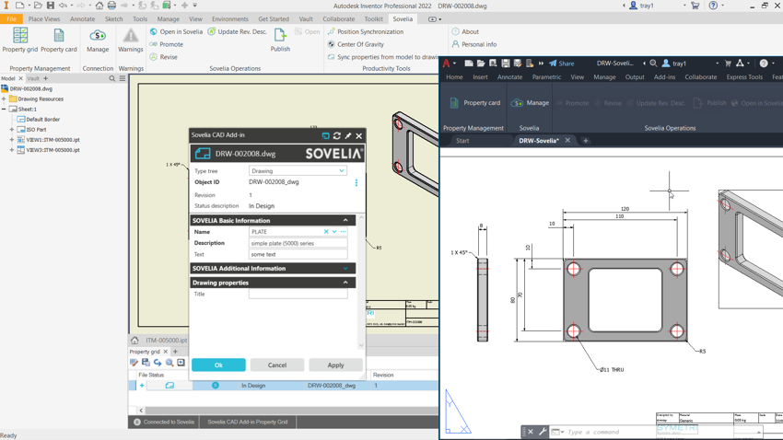Click Revise in Inventor ribbon
Image resolution: width=783 pixels, height=440 pixels.
pos(164,57)
